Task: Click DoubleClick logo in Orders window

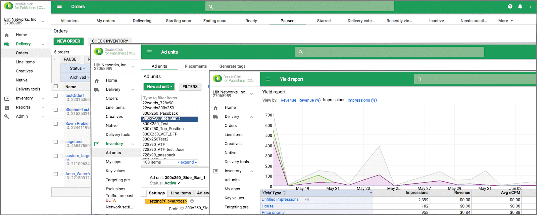Action: click(x=8, y=6)
